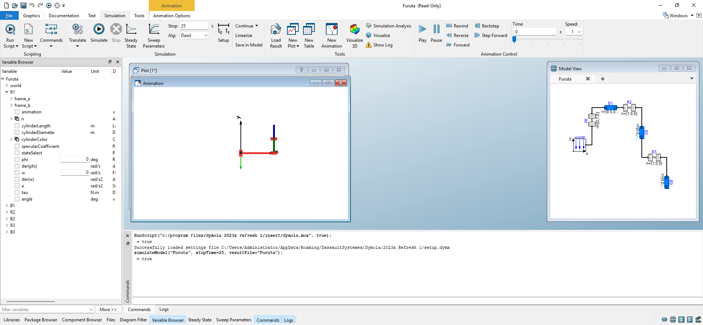Click the animation time slider handle
This screenshot has height=325, width=703.
pyautogui.click(x=514, y=40)
